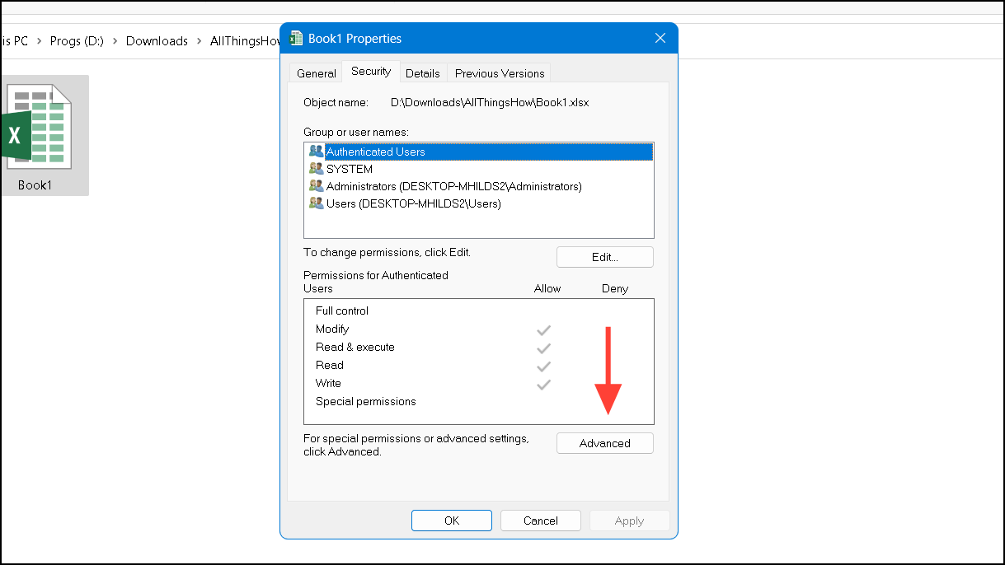Click the Excel icon in the dialog title bar
Viewport: 1005px width, 565px height.
[x=295, y=38]
